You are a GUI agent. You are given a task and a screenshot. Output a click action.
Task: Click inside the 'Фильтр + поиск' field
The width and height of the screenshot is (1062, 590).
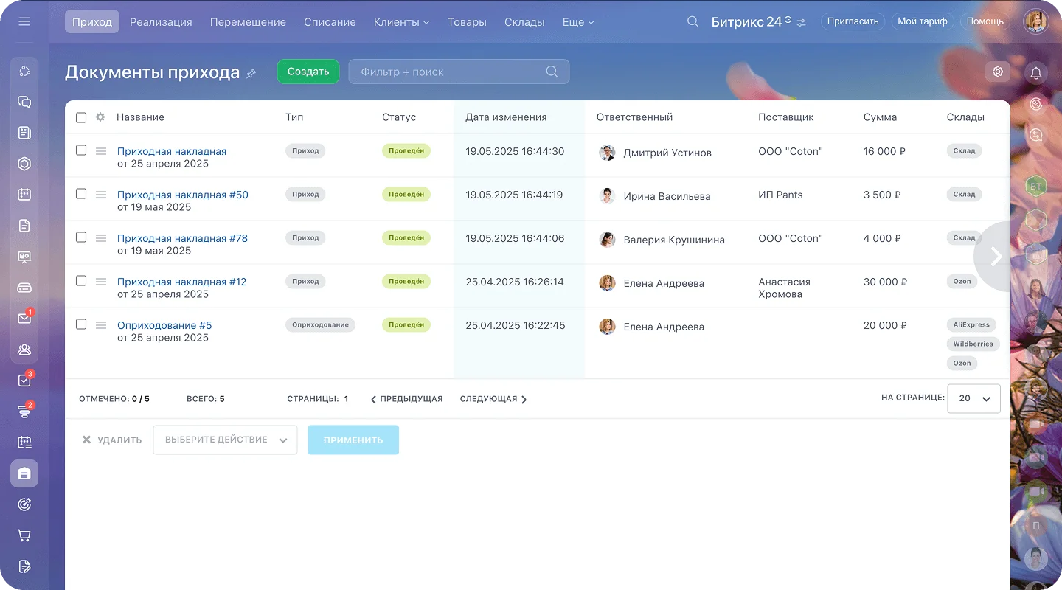click(442, 72)
